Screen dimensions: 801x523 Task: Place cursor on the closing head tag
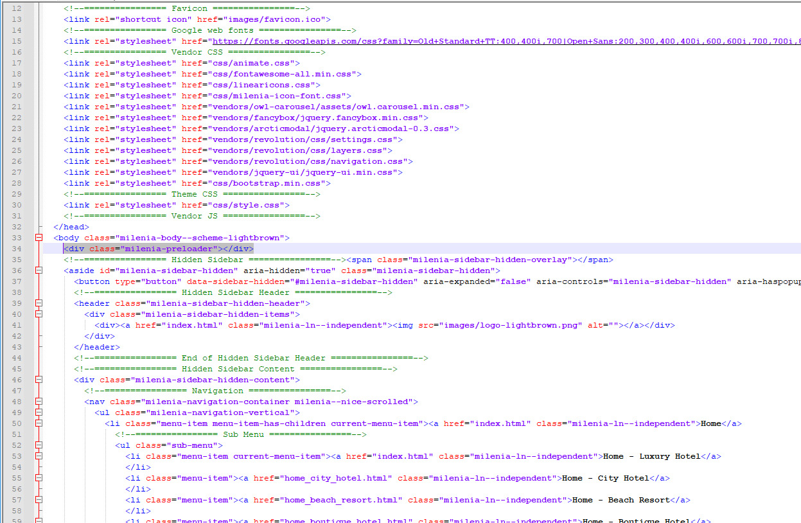point(71,227)
